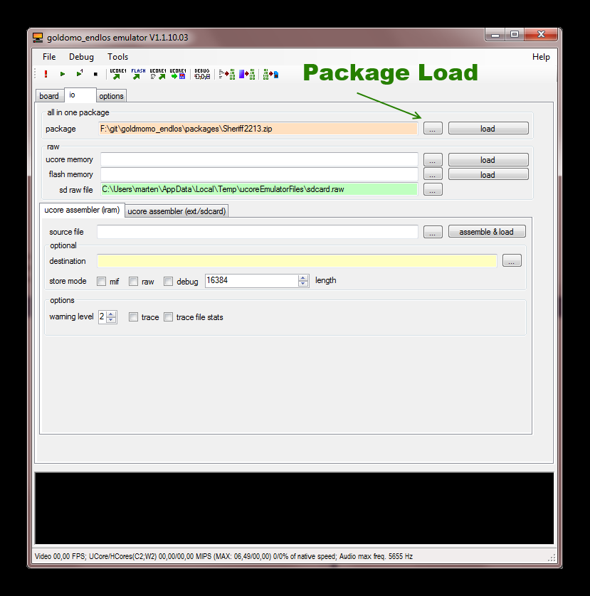Click the single-step play icon
Image resolution: width=590 pixels, height=596 pixels.
tap(79, 73)
